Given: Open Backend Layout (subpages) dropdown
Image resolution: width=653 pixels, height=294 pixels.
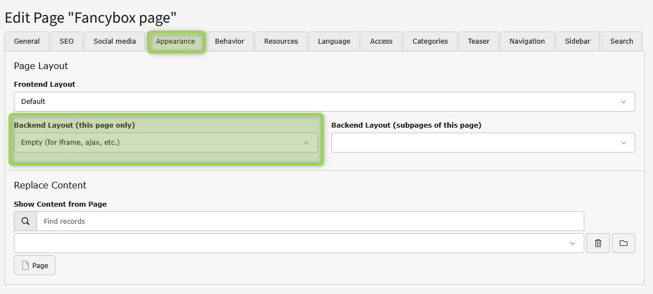Looking at the screenshot, I should pos(482,143).
